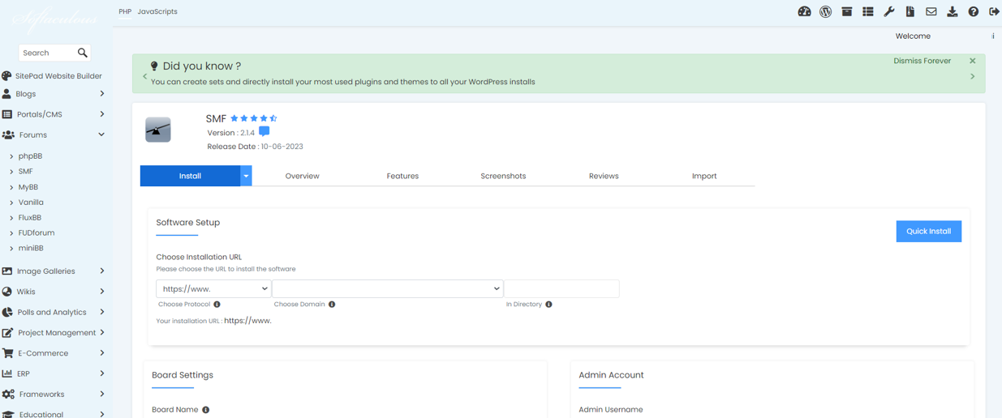The width and height of the screenshot is (1002, 418).
Task: Click the Frameworks gears icon
Action: click(x=8, y=395)
